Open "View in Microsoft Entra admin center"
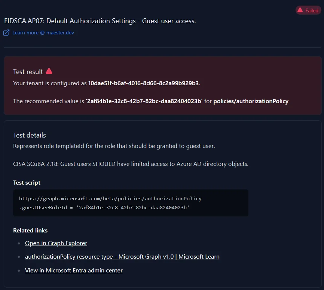Image resolution: width=324 pixels, height=290 pixels. point(73,270)
